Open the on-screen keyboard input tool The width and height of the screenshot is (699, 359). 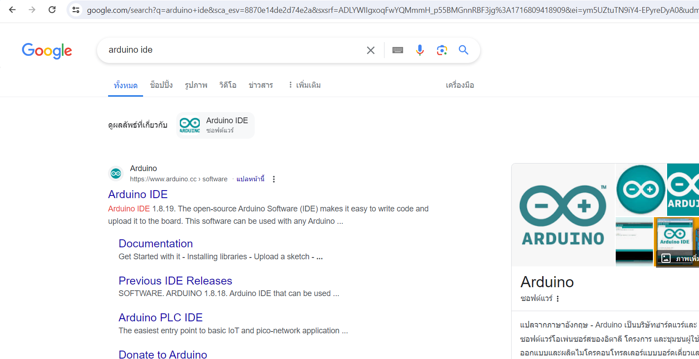(398, 50)
